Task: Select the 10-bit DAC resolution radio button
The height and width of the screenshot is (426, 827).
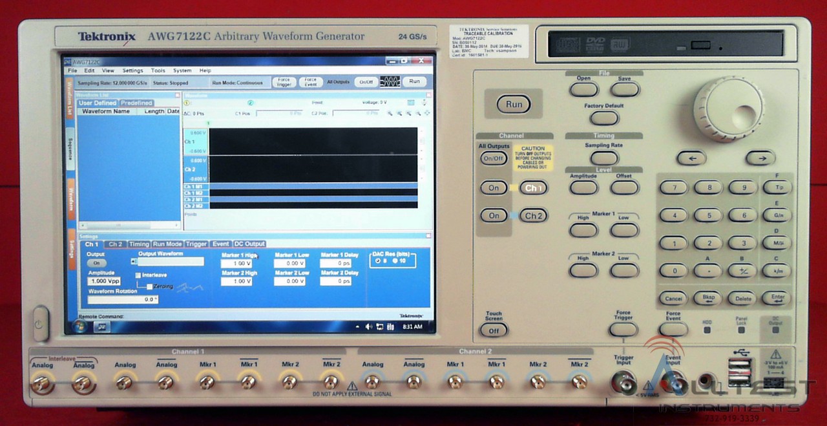Action: click(x=393, y=261)
